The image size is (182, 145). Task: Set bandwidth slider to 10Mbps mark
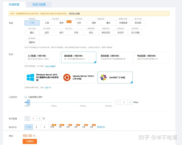(54, 102)
